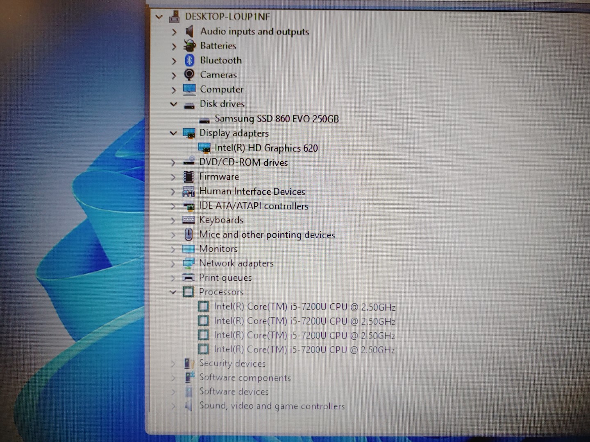This screenshot has height=442, width=590.
Task: Select IDE ATA/ATAPI controllers label
Action: click(254, 206)
